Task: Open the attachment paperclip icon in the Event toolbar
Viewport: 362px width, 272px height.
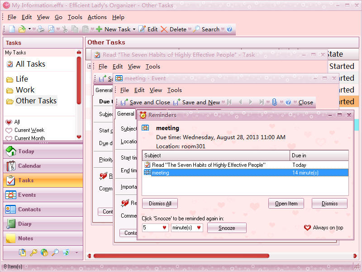Action: (x=275, y=102)
